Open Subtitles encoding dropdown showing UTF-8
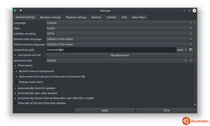210x126 pixels. 120,34
